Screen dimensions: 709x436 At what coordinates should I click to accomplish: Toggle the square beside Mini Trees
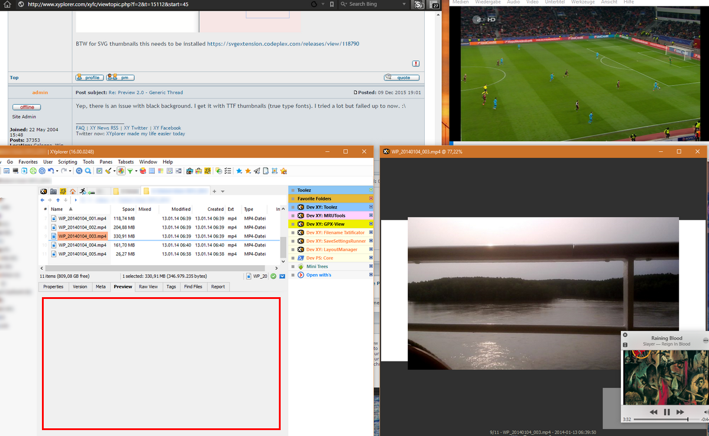(x=371, y=266)
